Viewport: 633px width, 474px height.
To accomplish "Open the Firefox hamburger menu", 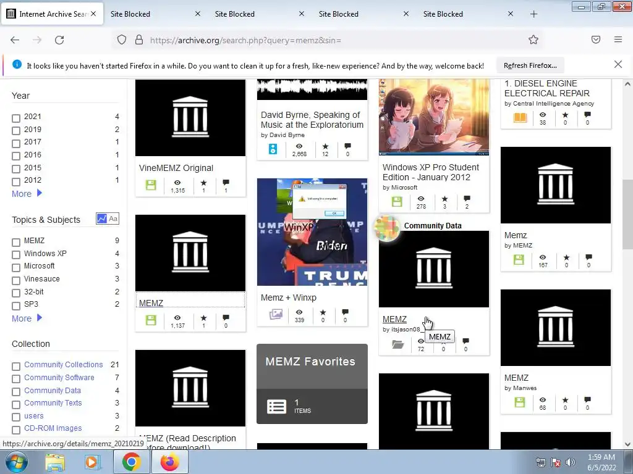I will coord(618,39).
